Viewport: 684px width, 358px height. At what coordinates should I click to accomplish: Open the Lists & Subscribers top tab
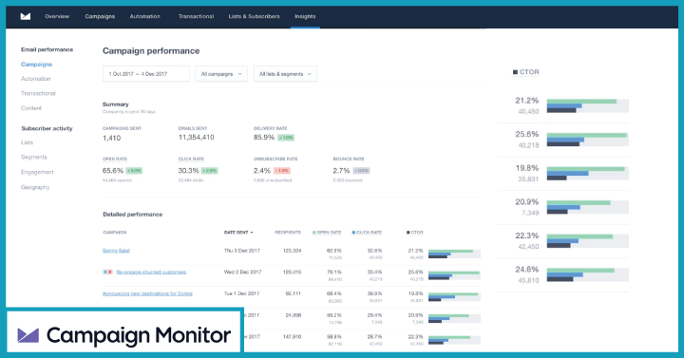pyautogui.click(x=255, y=16)
